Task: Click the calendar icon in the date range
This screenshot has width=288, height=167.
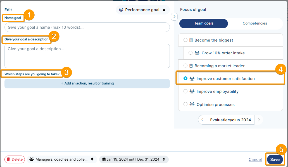Action: [x=104, y=159]
